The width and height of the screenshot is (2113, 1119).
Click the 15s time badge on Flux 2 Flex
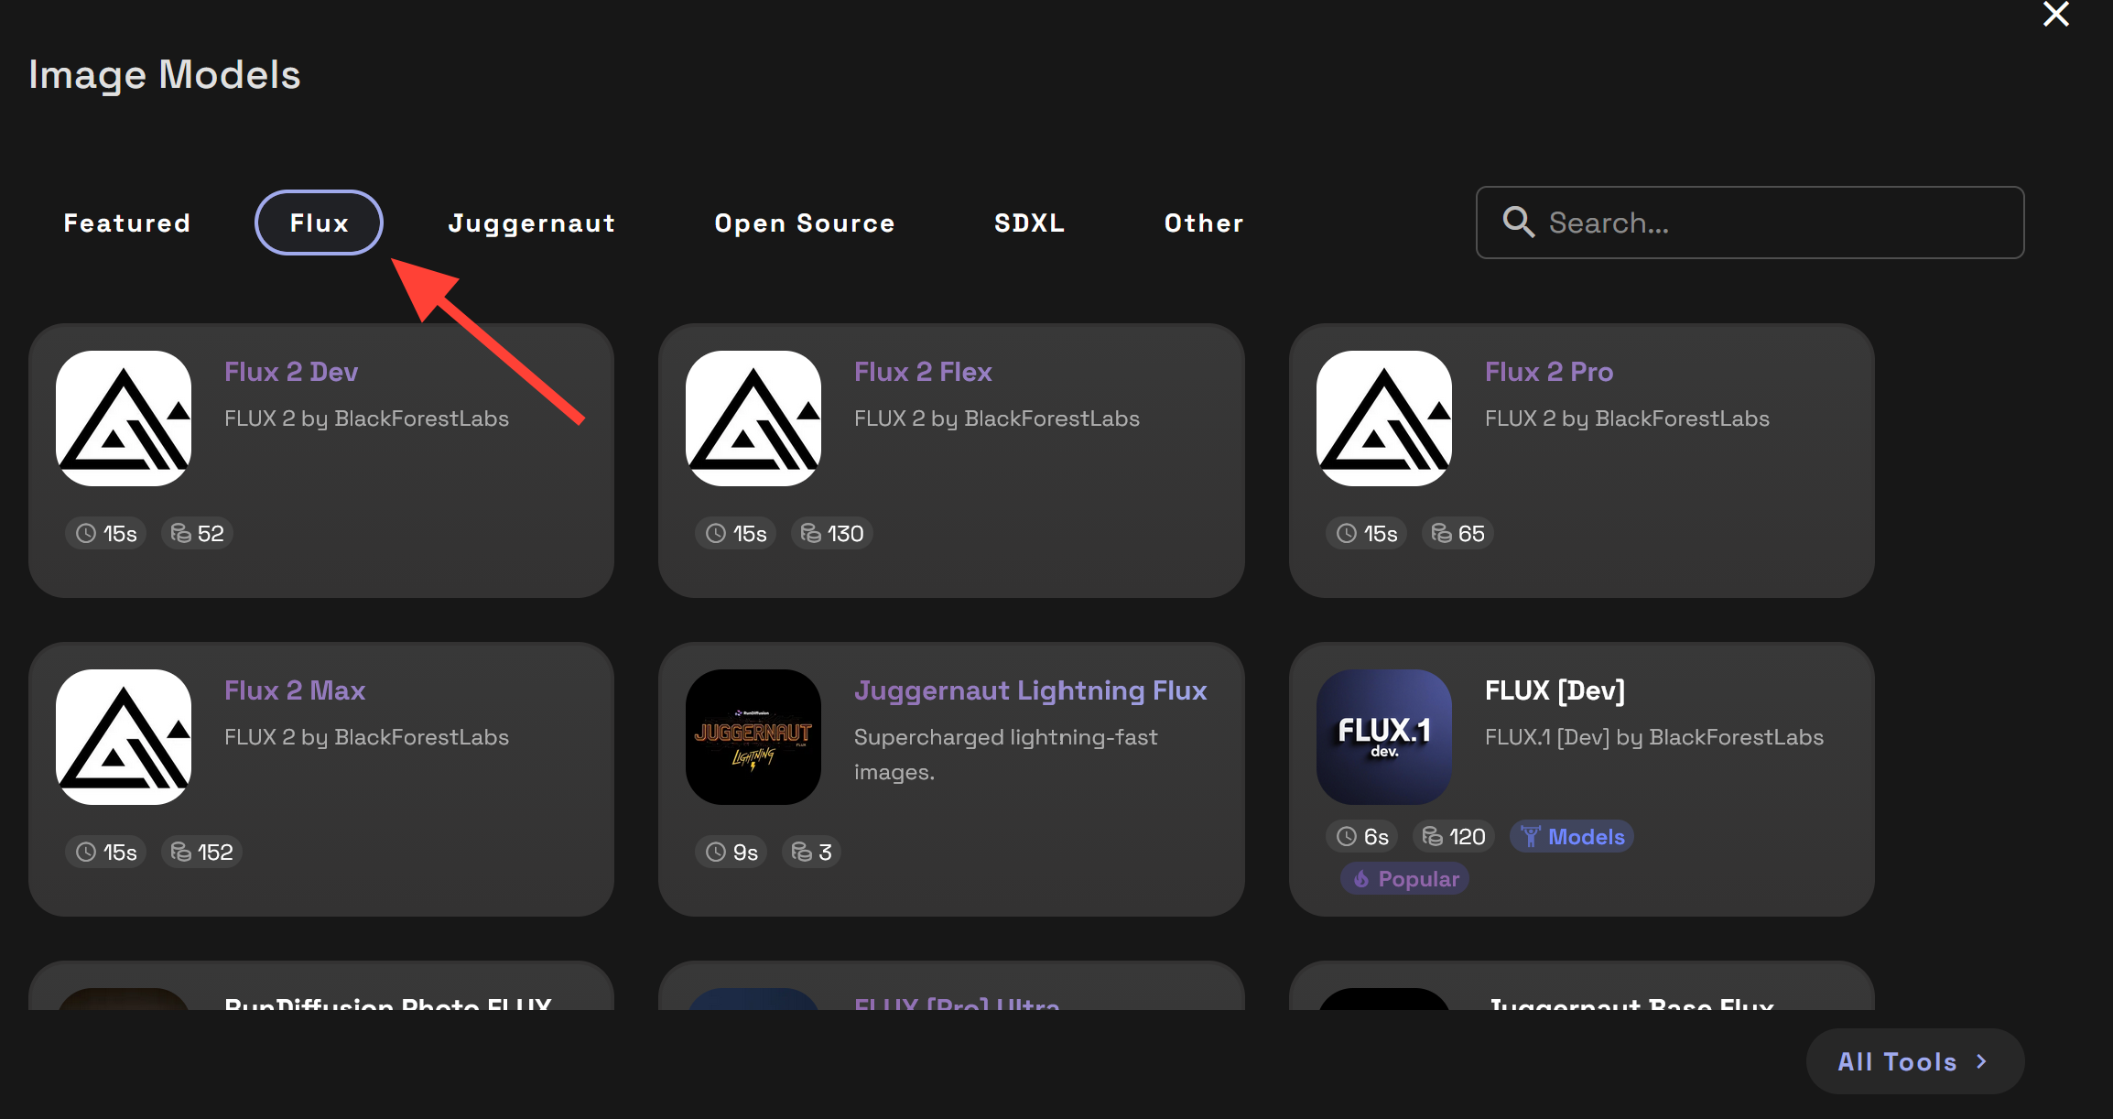point(736,533)
